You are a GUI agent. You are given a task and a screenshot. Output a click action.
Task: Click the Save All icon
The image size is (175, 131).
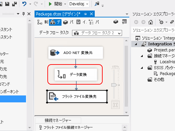14,4
